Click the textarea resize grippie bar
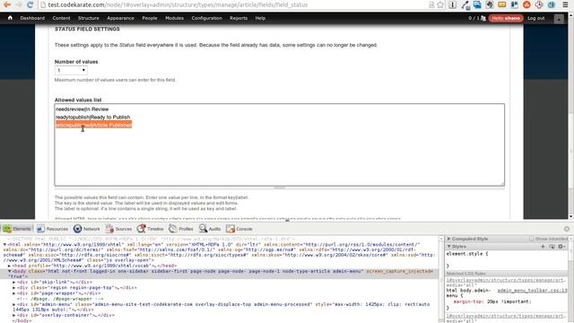 (279, 188)
